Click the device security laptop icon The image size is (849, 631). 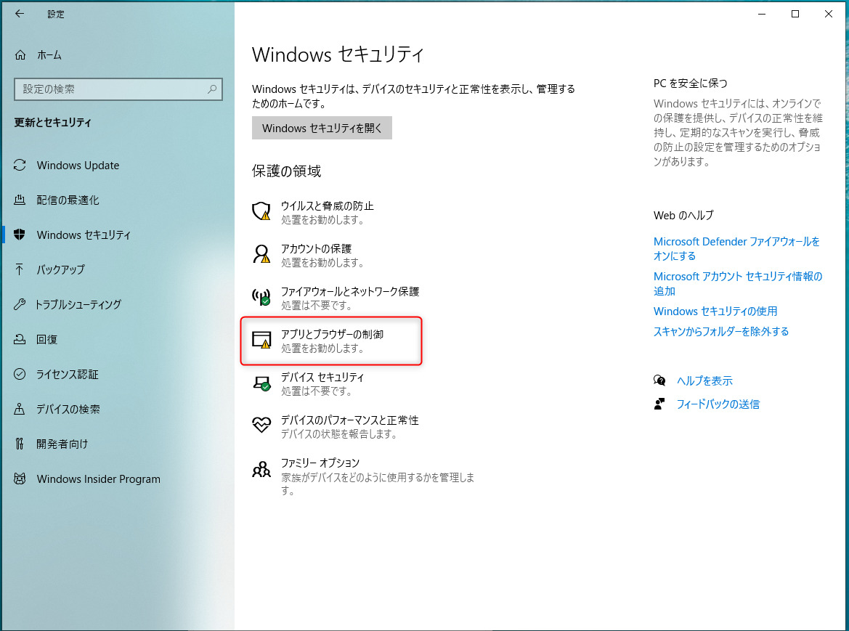[x=261, y=383]
